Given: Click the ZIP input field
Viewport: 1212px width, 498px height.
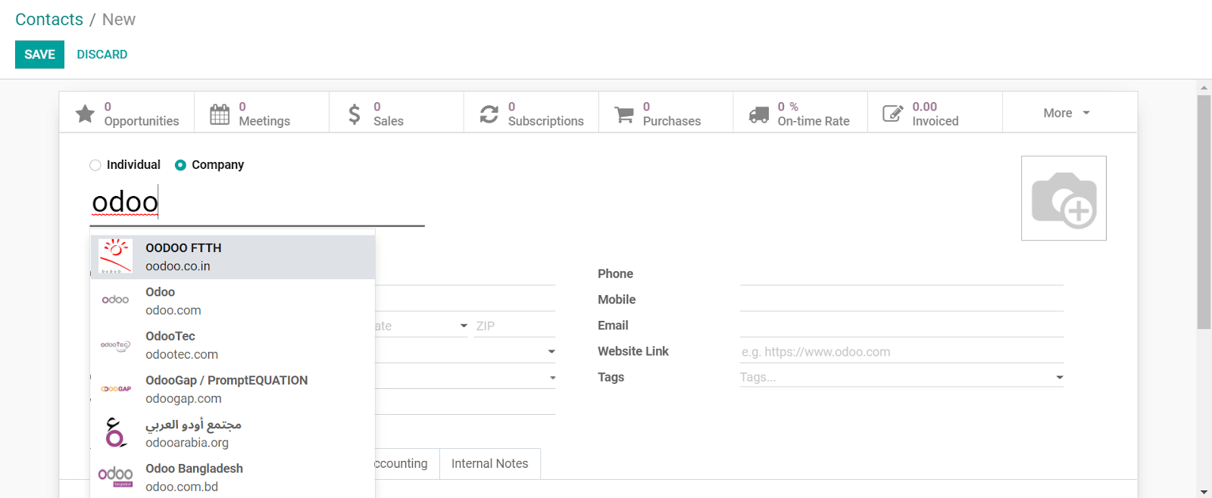Looking at the screenshot, I should click(515, 326).
